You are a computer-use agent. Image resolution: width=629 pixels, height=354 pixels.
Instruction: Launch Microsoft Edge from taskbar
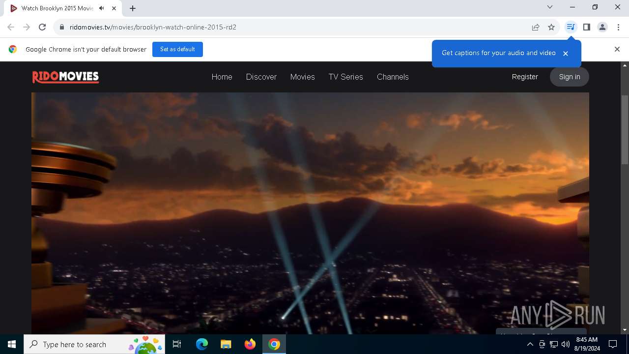pyautogui.click(x=202, y=344)
